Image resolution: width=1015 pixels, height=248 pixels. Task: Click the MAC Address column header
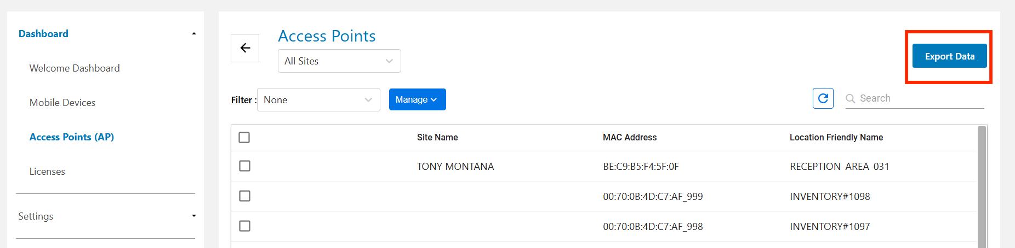630,137
